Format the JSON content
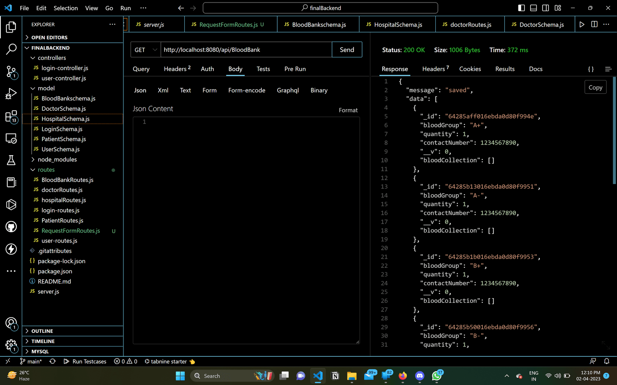 coord(348,110)
